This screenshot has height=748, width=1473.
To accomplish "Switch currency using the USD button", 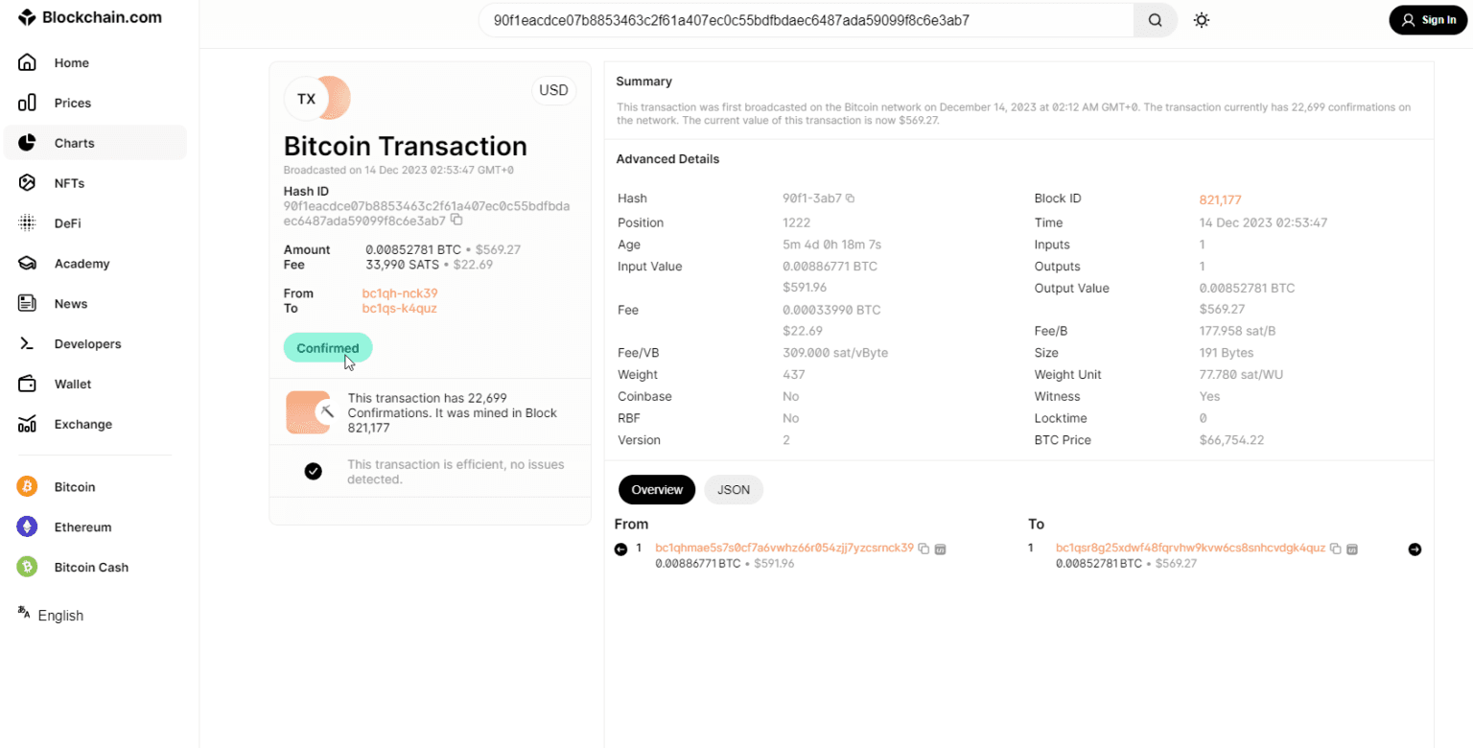I will [x=553, y=91].
